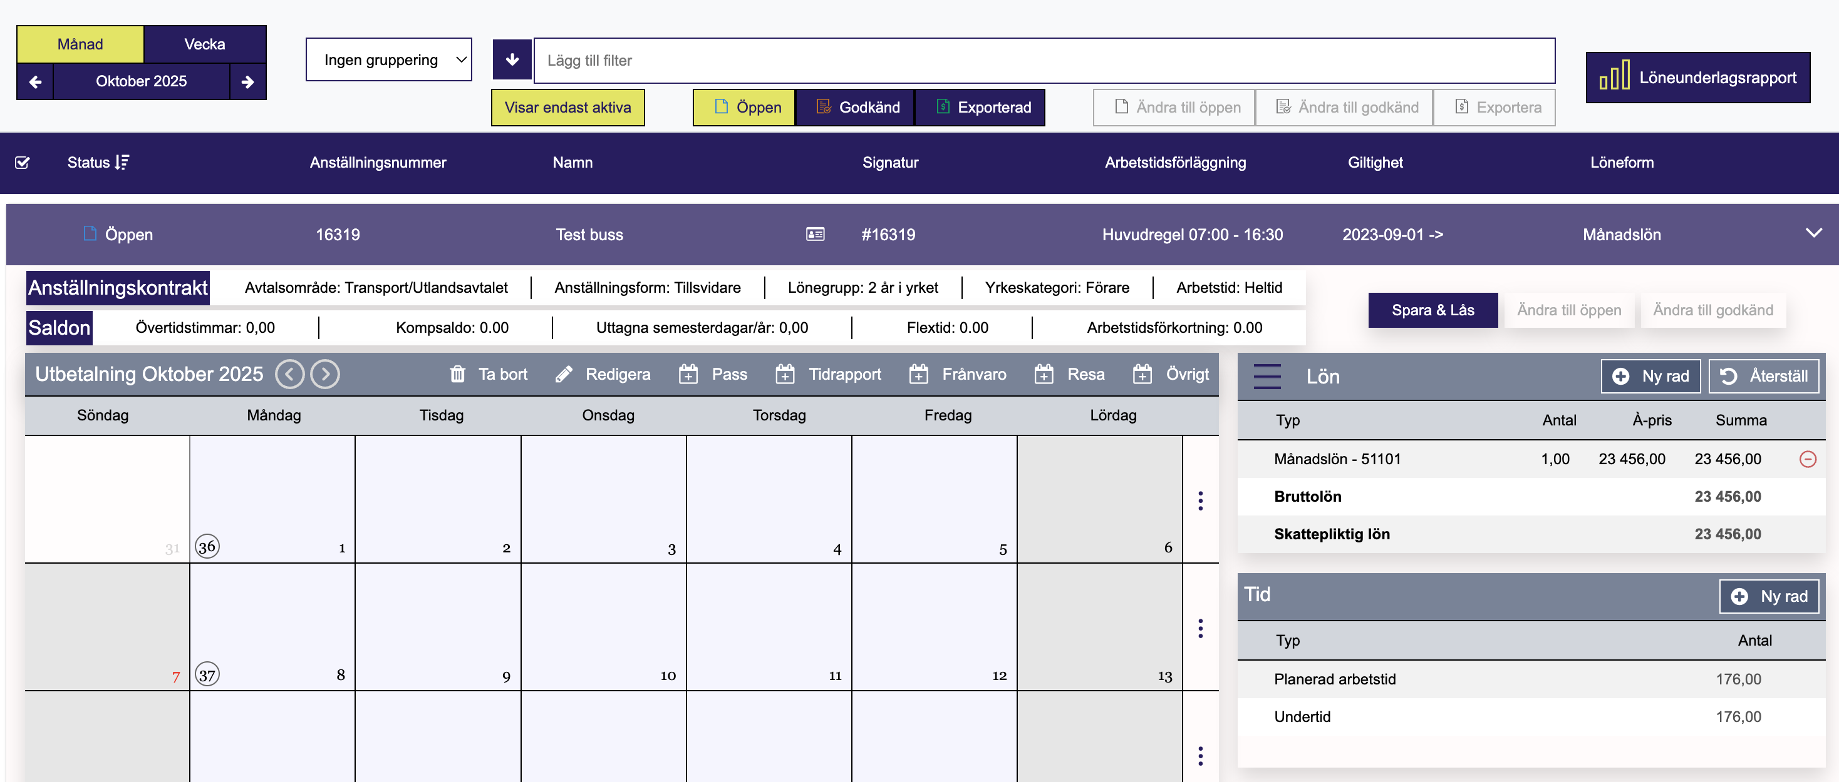Screen dimensions: 1839x782
Task: Select the Månad view tab
Action: tap(80, 44)
